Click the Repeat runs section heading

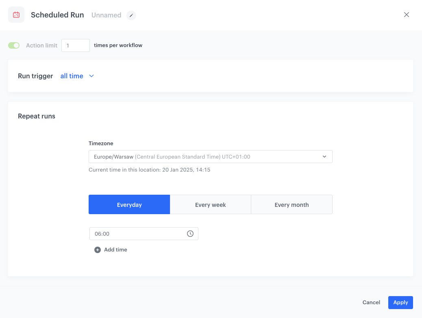tap(37, 116)
